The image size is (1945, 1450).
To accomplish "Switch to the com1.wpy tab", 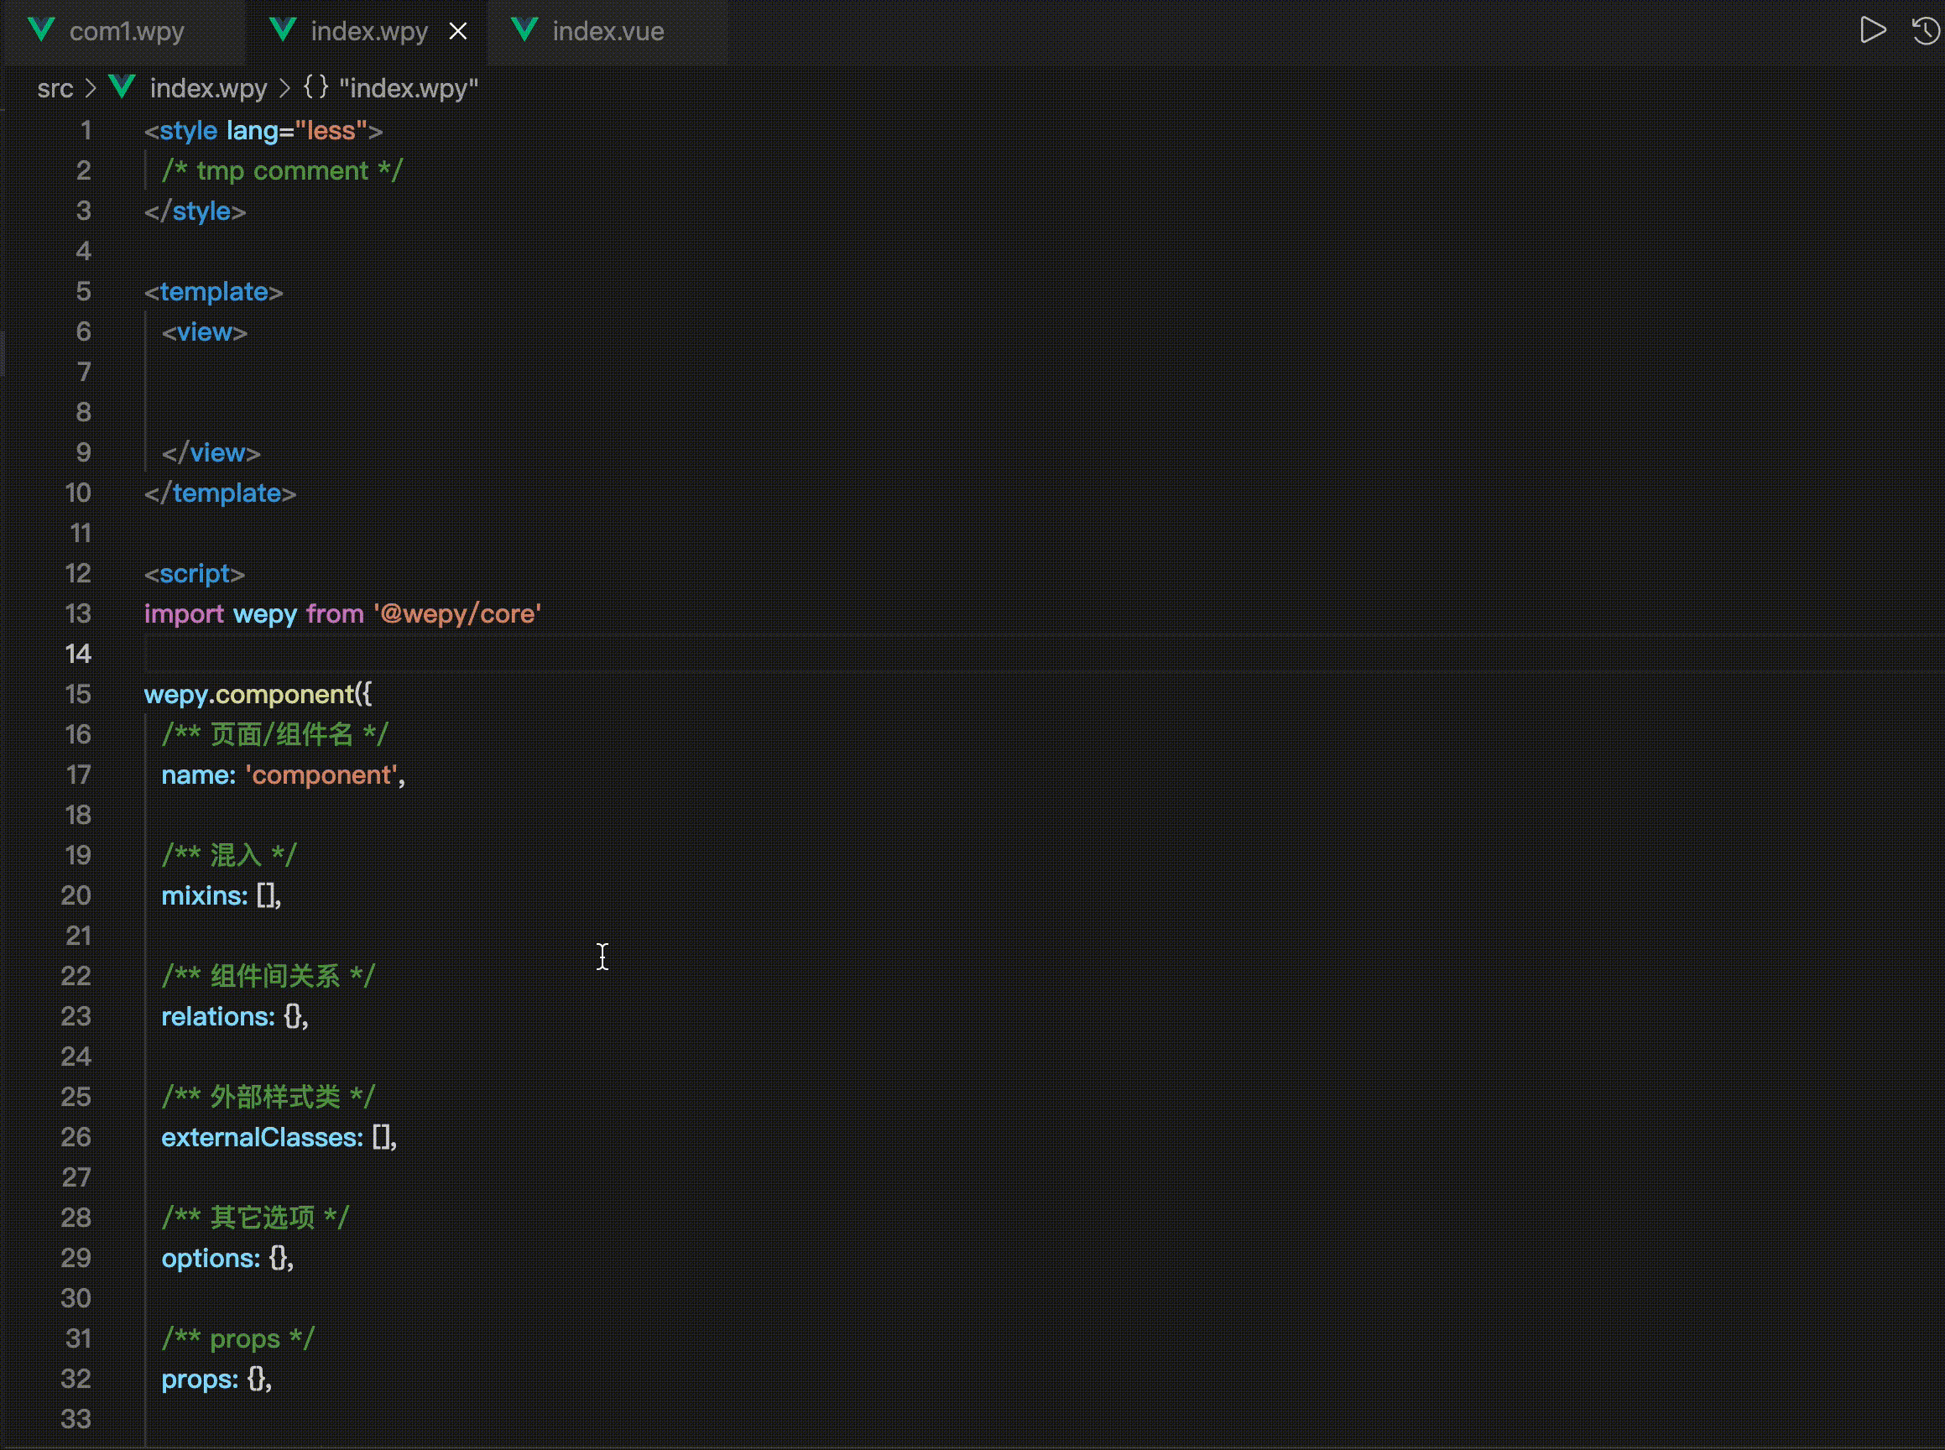I will pos(127,32).
